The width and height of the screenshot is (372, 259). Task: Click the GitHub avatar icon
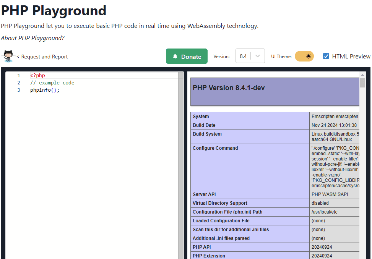[8, 56]
